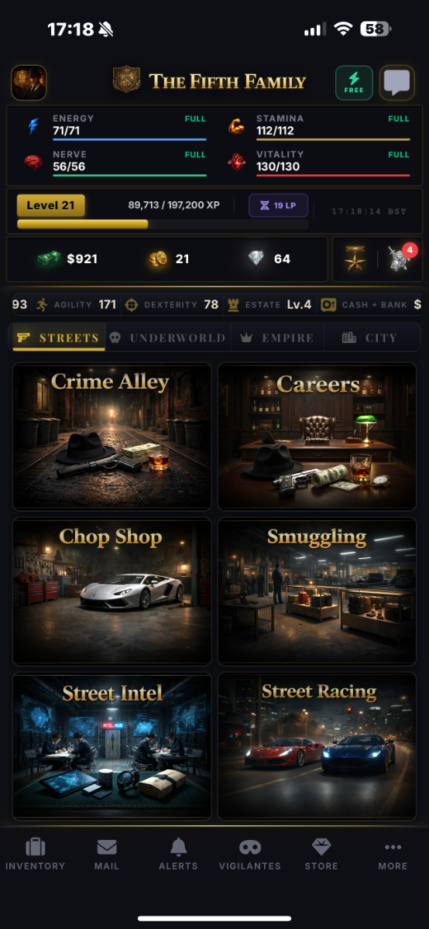Screen dimensions: 429x929
Task: Open the player avatar portrait
Action: click(29, 82)
